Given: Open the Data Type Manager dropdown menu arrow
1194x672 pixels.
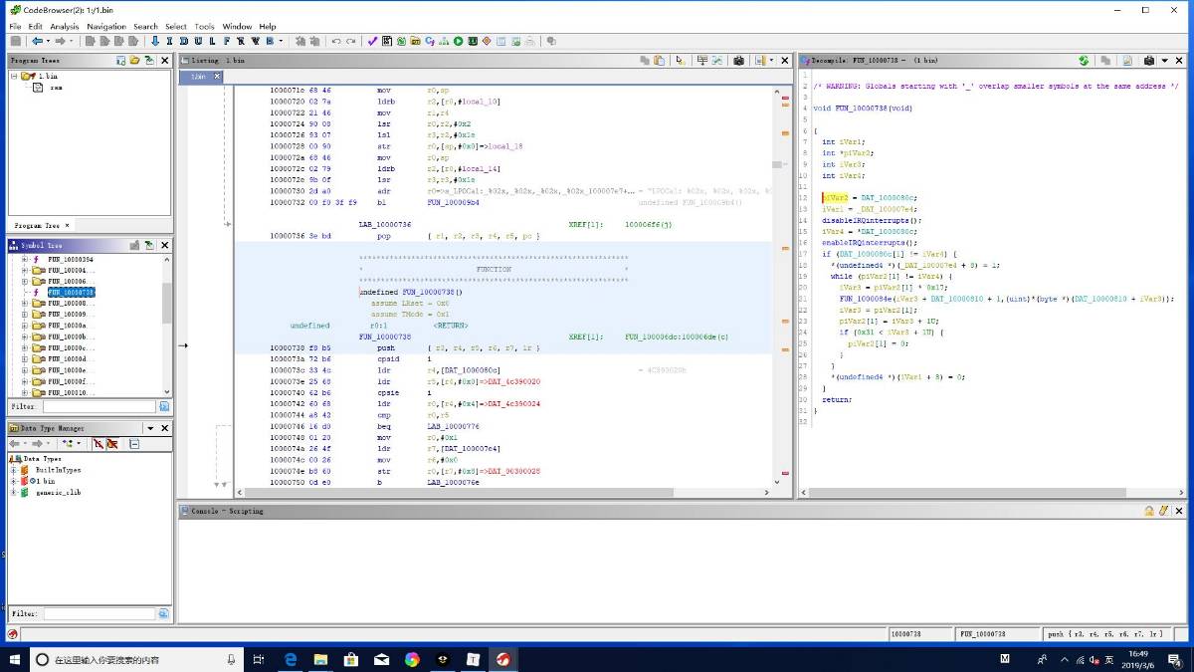Looking at the screenshot, I should click(151, 428).
